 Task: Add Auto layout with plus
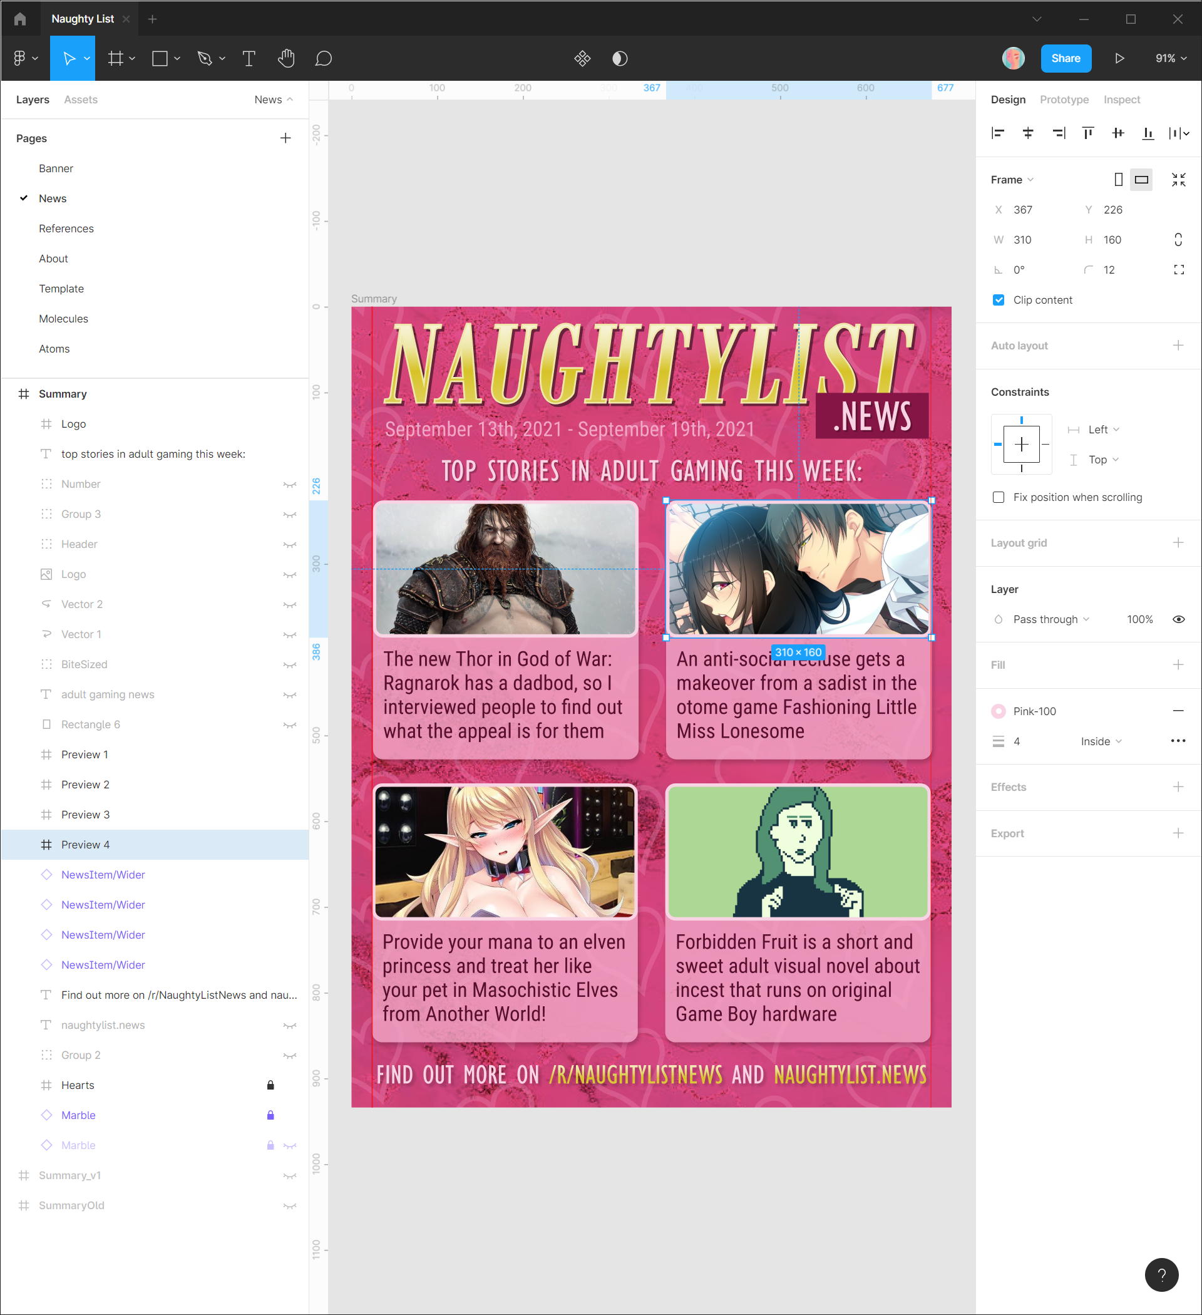pos(1178,345)
